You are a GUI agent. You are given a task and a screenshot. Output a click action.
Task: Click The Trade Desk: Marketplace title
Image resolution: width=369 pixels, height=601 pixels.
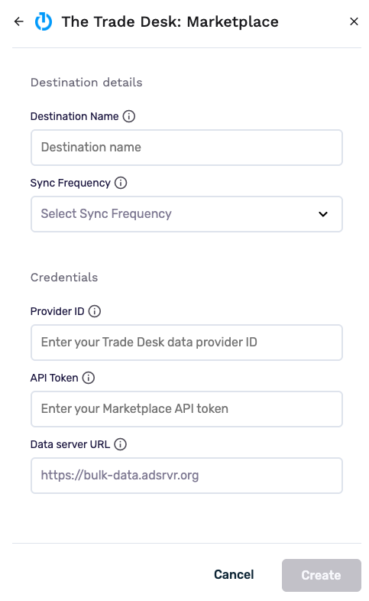(170, 22)
